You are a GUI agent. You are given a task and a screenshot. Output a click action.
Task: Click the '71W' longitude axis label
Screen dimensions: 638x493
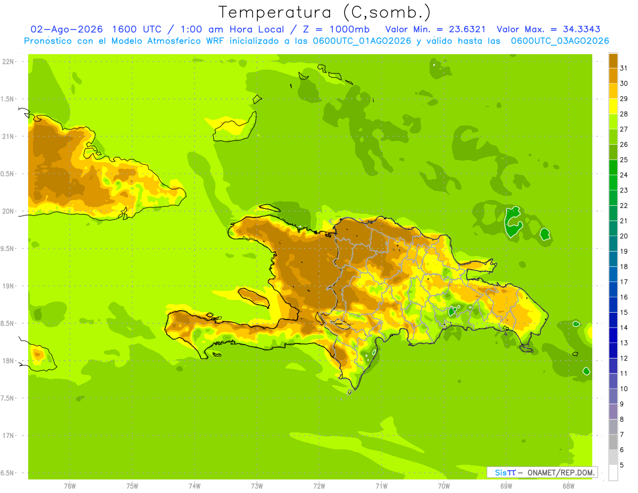(381, 486)
